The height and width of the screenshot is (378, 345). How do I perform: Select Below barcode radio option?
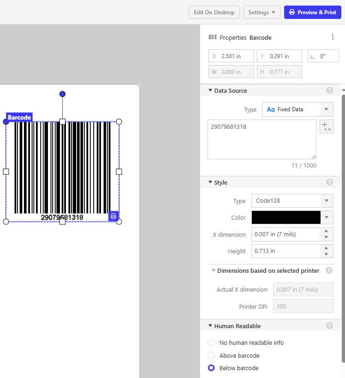pyautogui.click(x=211, y=368)
